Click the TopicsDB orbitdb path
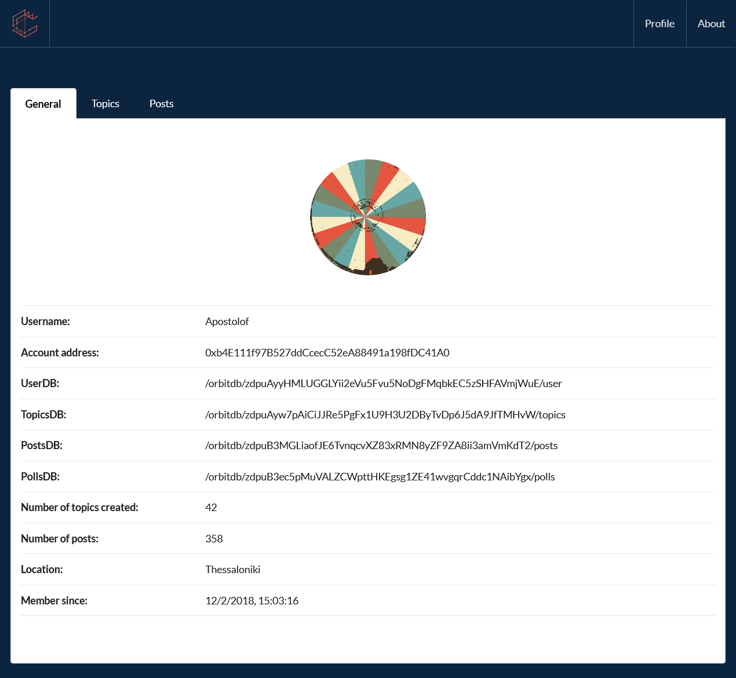The width and height of the screenshot is (736, 678). 385,415
